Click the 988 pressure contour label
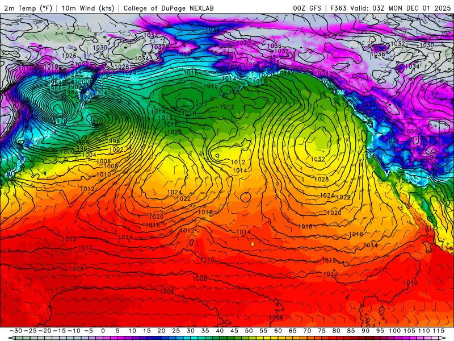Image resolution: width=454 pixels, height=341 pixels. pos(83,143)
